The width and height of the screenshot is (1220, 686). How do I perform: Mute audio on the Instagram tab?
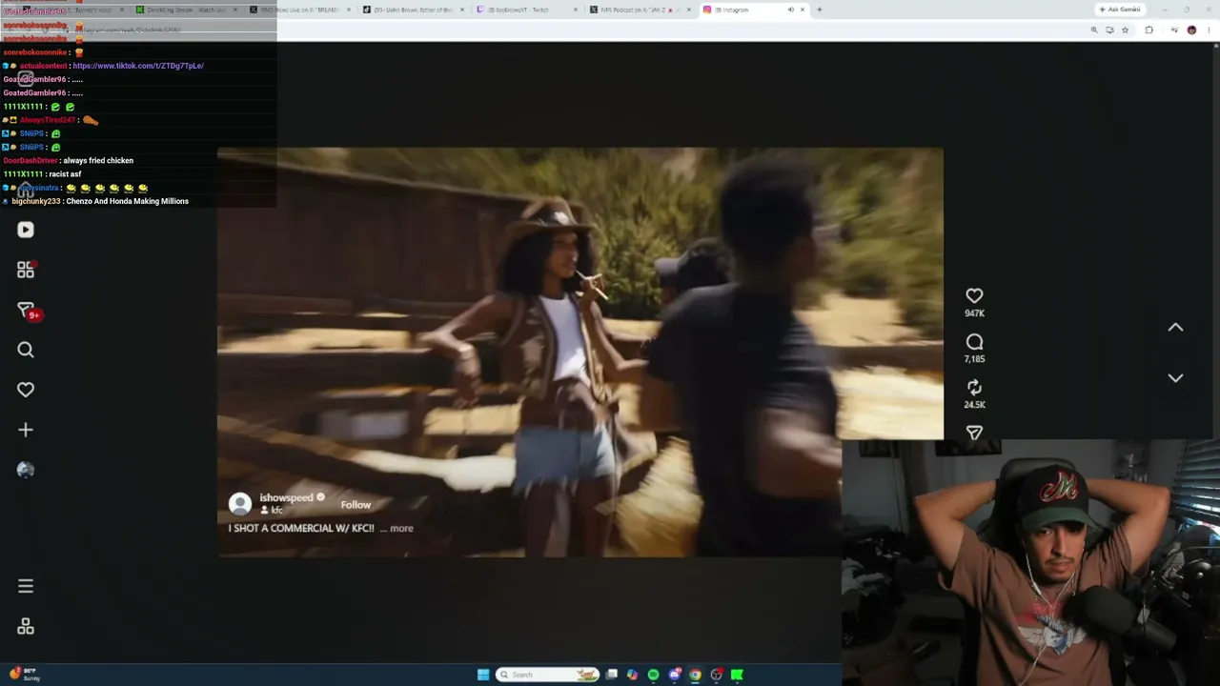790,10
